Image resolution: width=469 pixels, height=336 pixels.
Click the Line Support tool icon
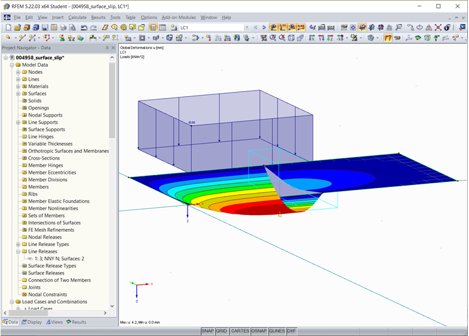[x=71, y=38]
